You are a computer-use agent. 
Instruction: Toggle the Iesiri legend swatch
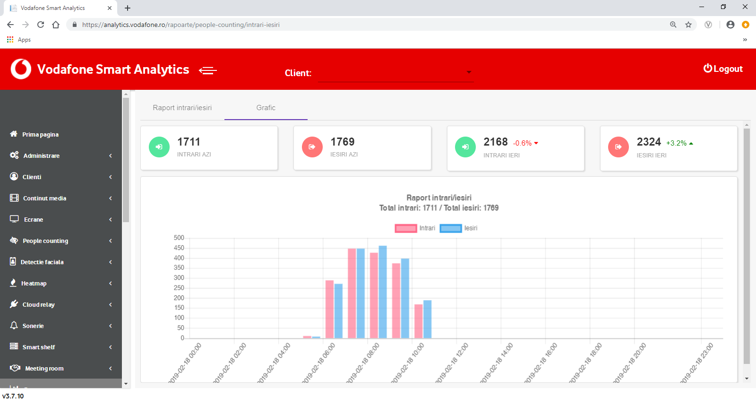tap(451, 228)
